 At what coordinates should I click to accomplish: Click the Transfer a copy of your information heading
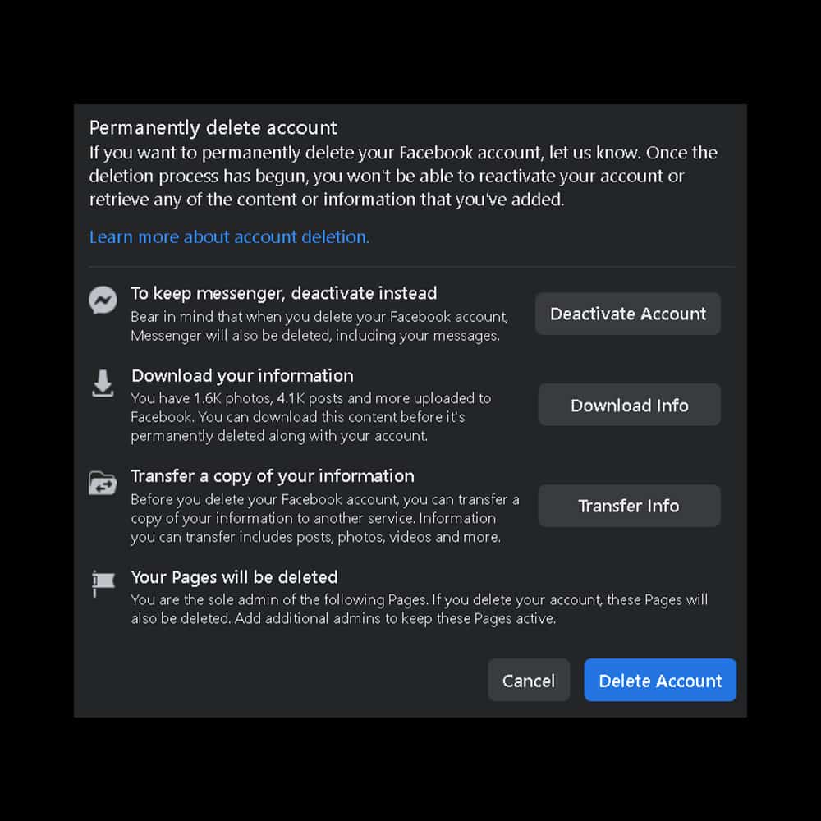click(x=273, y=476)
